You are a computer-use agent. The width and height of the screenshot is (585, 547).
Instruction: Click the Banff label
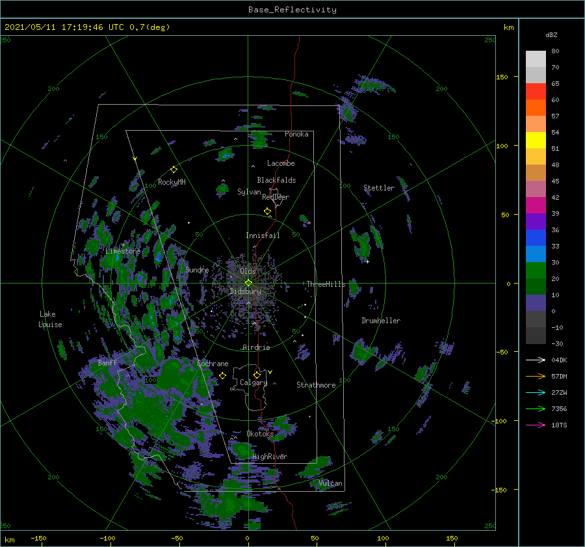(x=107, y=362)
